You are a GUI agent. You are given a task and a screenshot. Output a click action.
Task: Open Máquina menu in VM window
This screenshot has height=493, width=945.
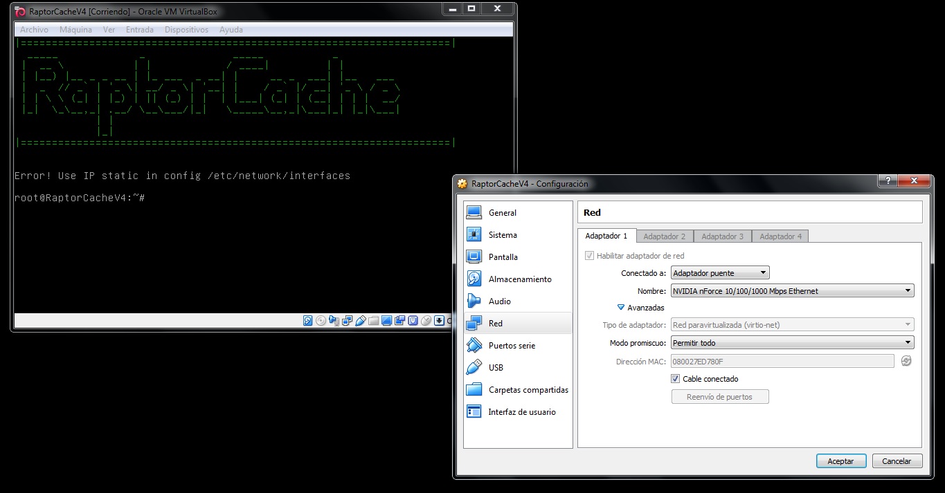click(x=75, y=30)
